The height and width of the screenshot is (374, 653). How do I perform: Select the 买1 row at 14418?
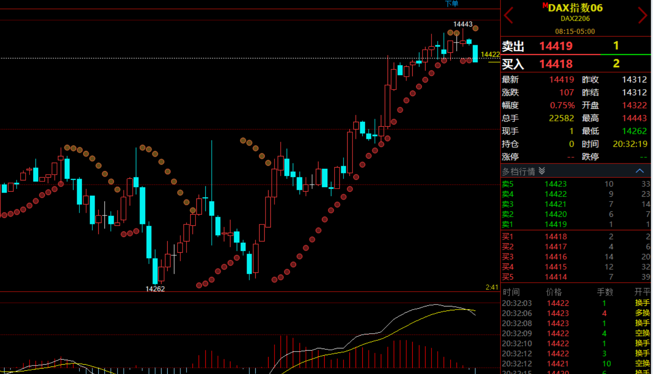(576, 236)
